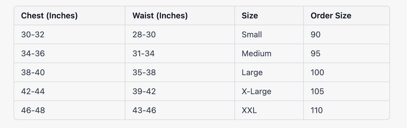Click the order size 105 cell
This screenshot has width=407, height=128.
click(x=346, y=91)
